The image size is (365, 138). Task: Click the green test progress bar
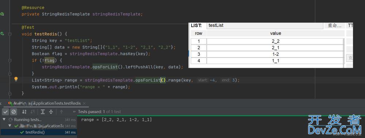pyautogui.click(x=221, y=116)
